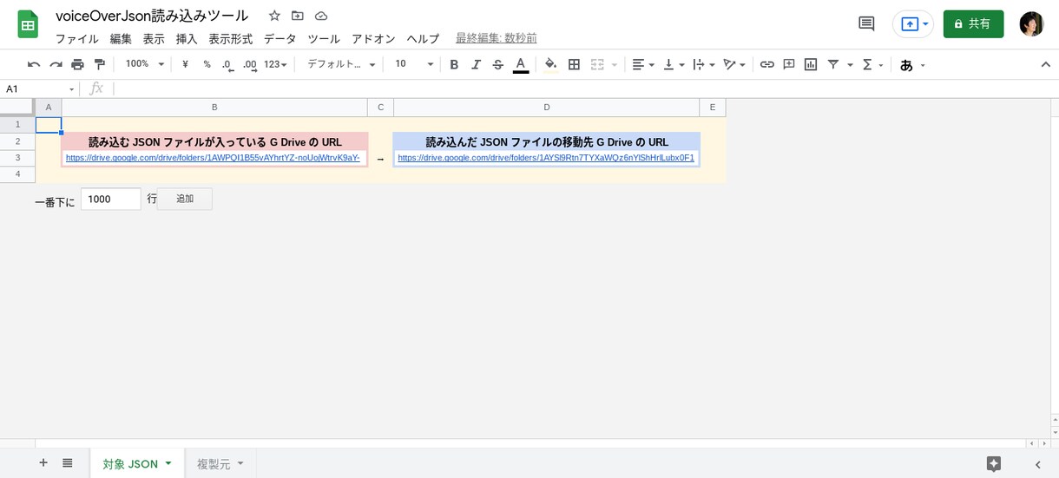Screen dimensions: 1059x478
Task: Open text wrapping dropdown
Action: (704, 64)
